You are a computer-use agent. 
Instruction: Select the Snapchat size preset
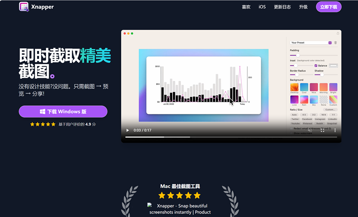pyautogui.click(x=332, y=123)
